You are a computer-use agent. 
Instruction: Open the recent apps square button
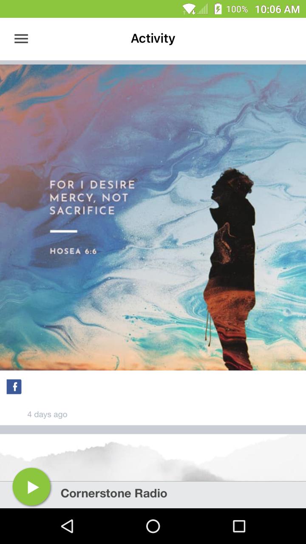click(239, 526)
